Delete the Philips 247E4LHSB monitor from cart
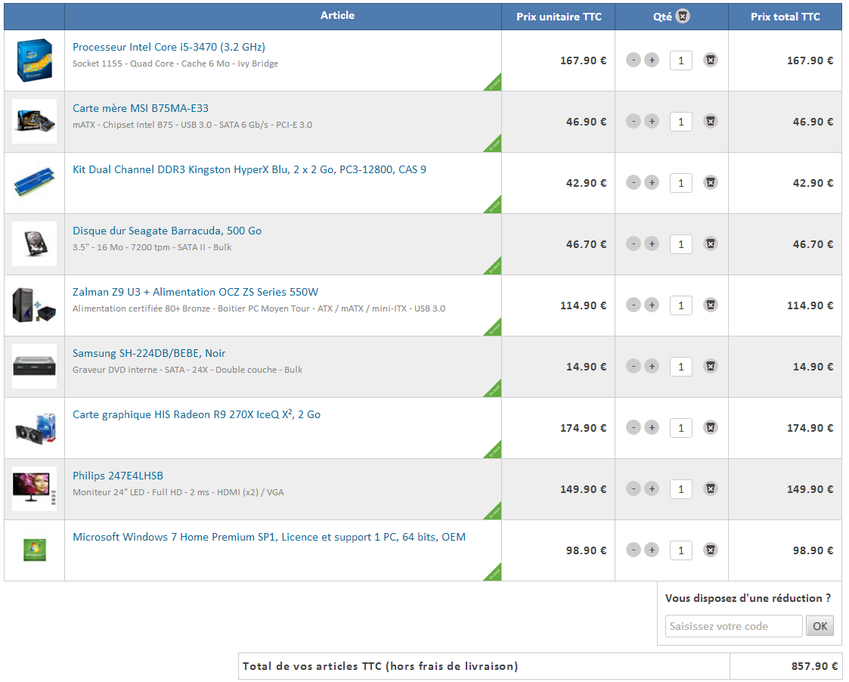Image resolution: width=849 pixels, height=682 pixels. coord(711,488)
